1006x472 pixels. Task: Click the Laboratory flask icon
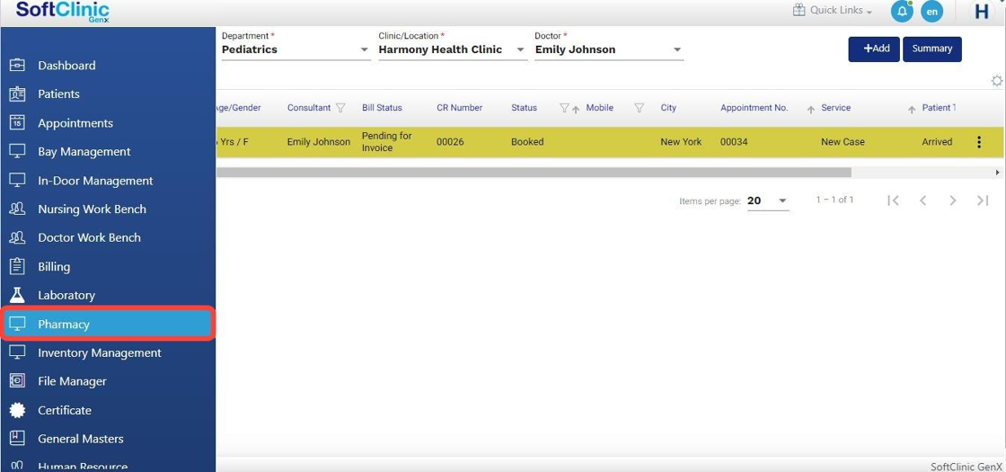[17, 295]
